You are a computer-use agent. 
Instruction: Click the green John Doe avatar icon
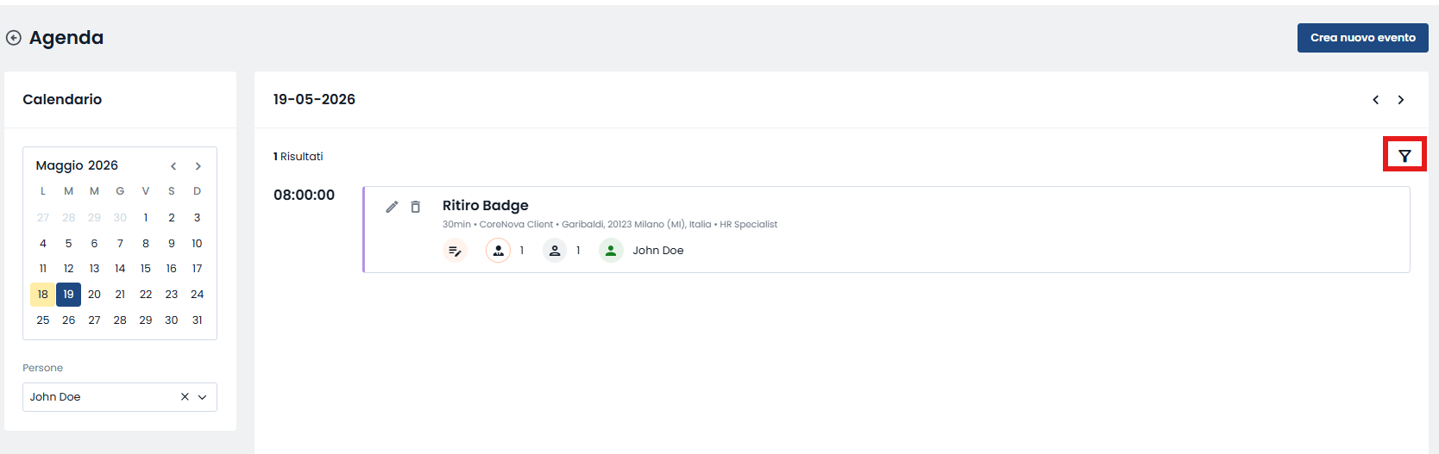coord(611,251)
